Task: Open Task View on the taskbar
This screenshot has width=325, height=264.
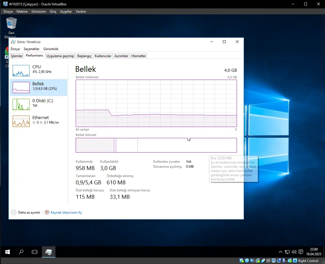Action: tap(35, 252)
